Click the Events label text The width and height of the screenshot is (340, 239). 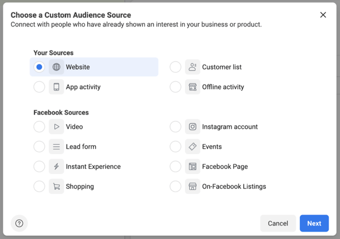(212, 147)
